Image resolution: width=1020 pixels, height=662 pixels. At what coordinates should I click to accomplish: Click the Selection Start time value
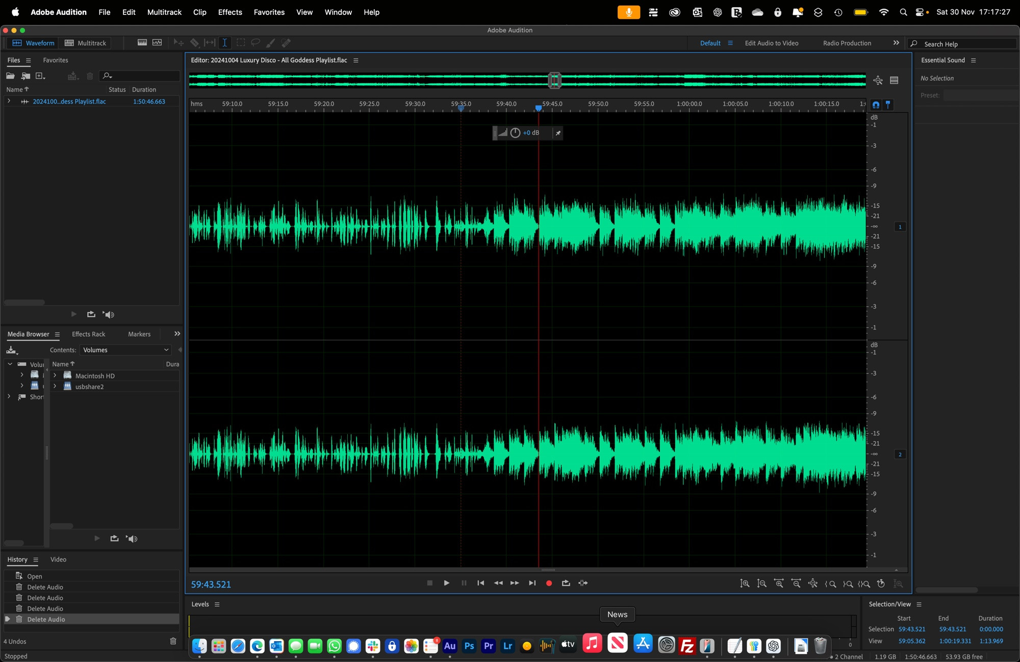(x=912, y=629)
